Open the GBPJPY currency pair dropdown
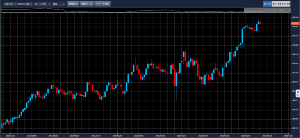 point(10,4)
